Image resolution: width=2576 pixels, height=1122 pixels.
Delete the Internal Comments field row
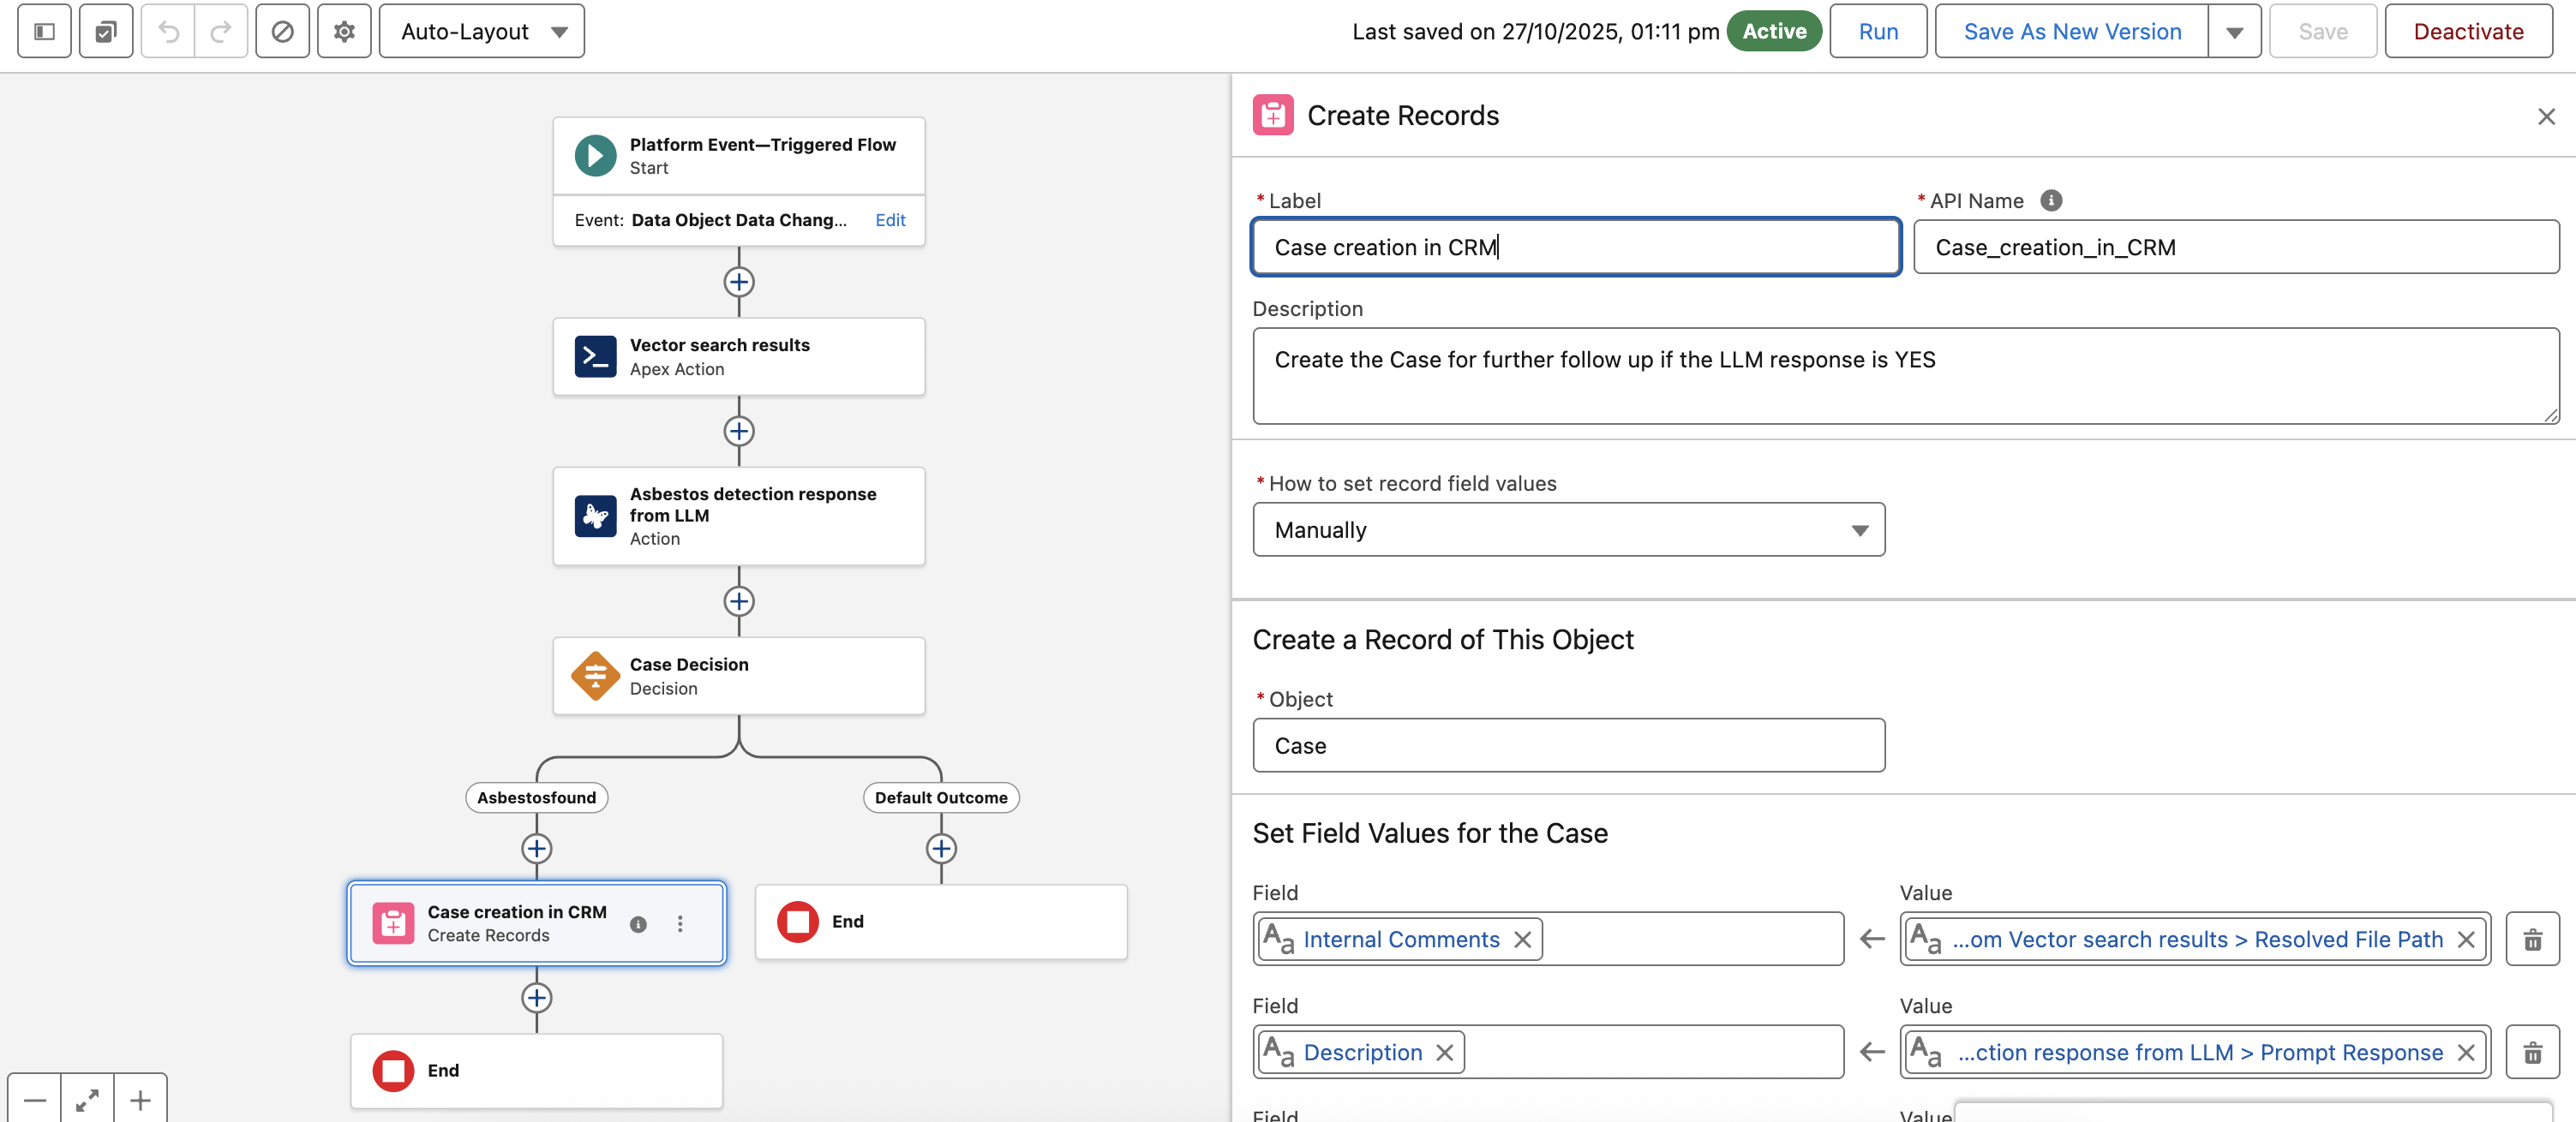[2531, 940]
